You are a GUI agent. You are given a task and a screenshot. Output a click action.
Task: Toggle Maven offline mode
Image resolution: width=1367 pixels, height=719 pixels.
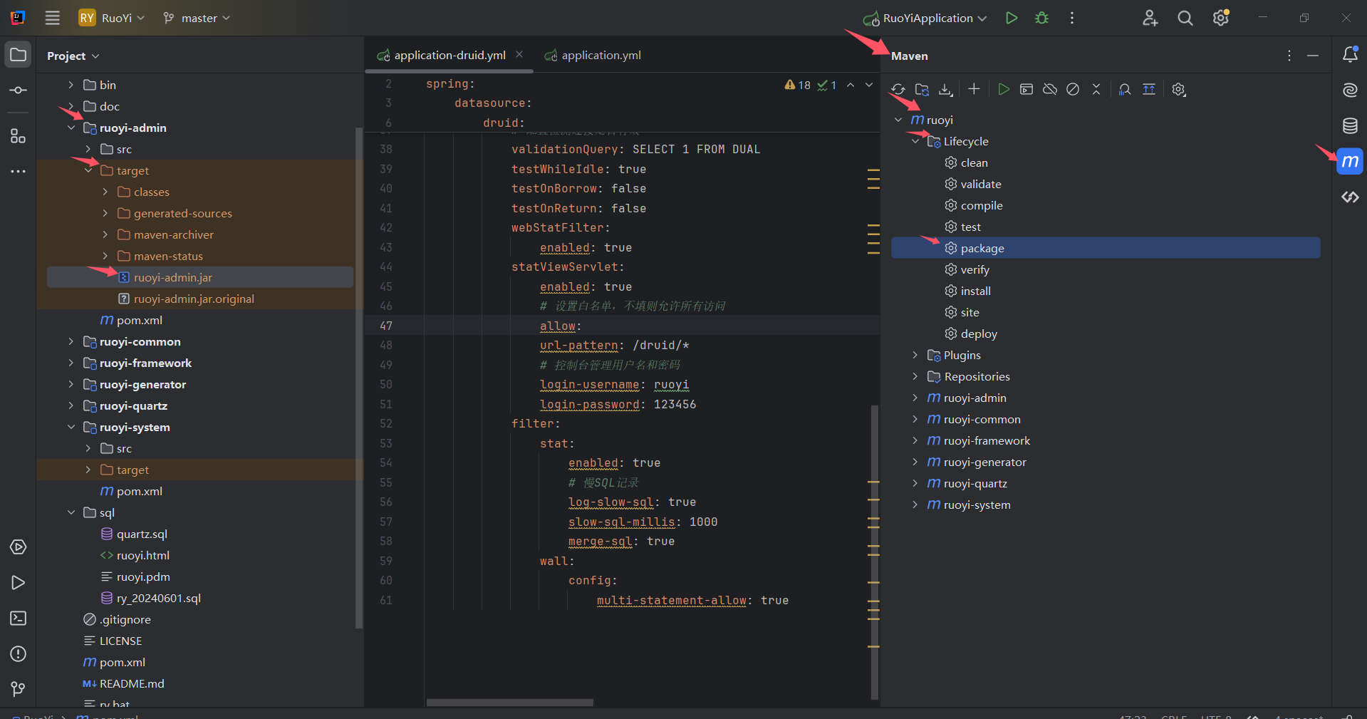click(x=1050, y=90)
